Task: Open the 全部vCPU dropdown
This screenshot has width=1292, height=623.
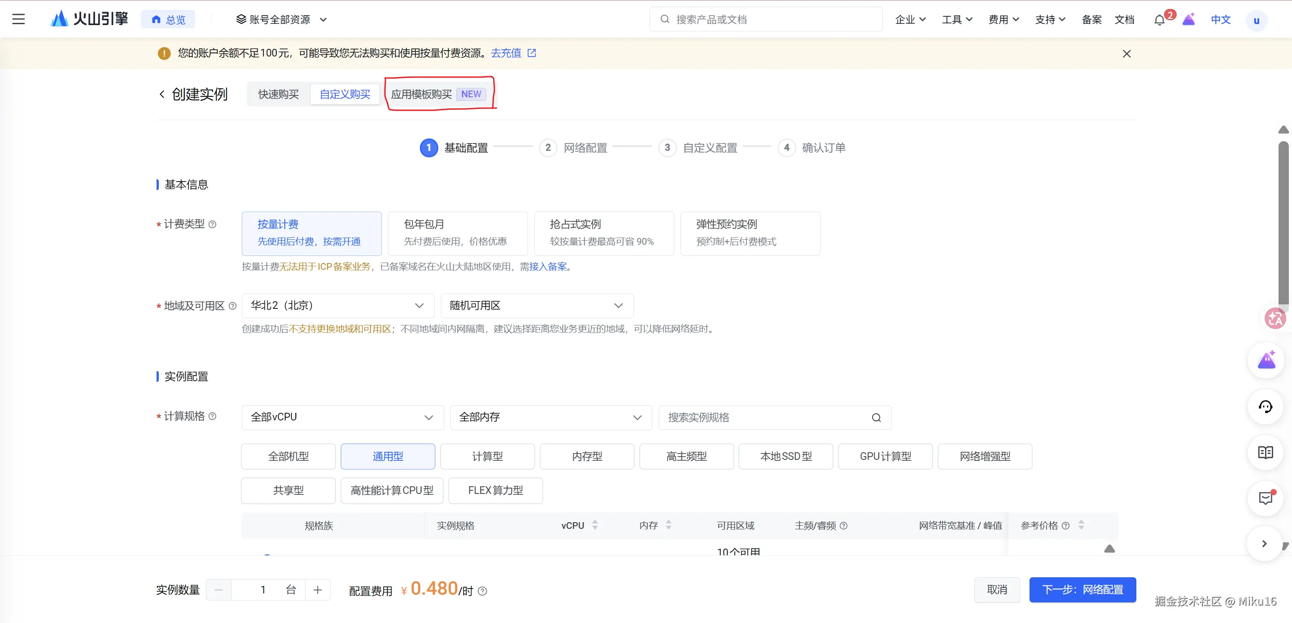Action: 342,417
